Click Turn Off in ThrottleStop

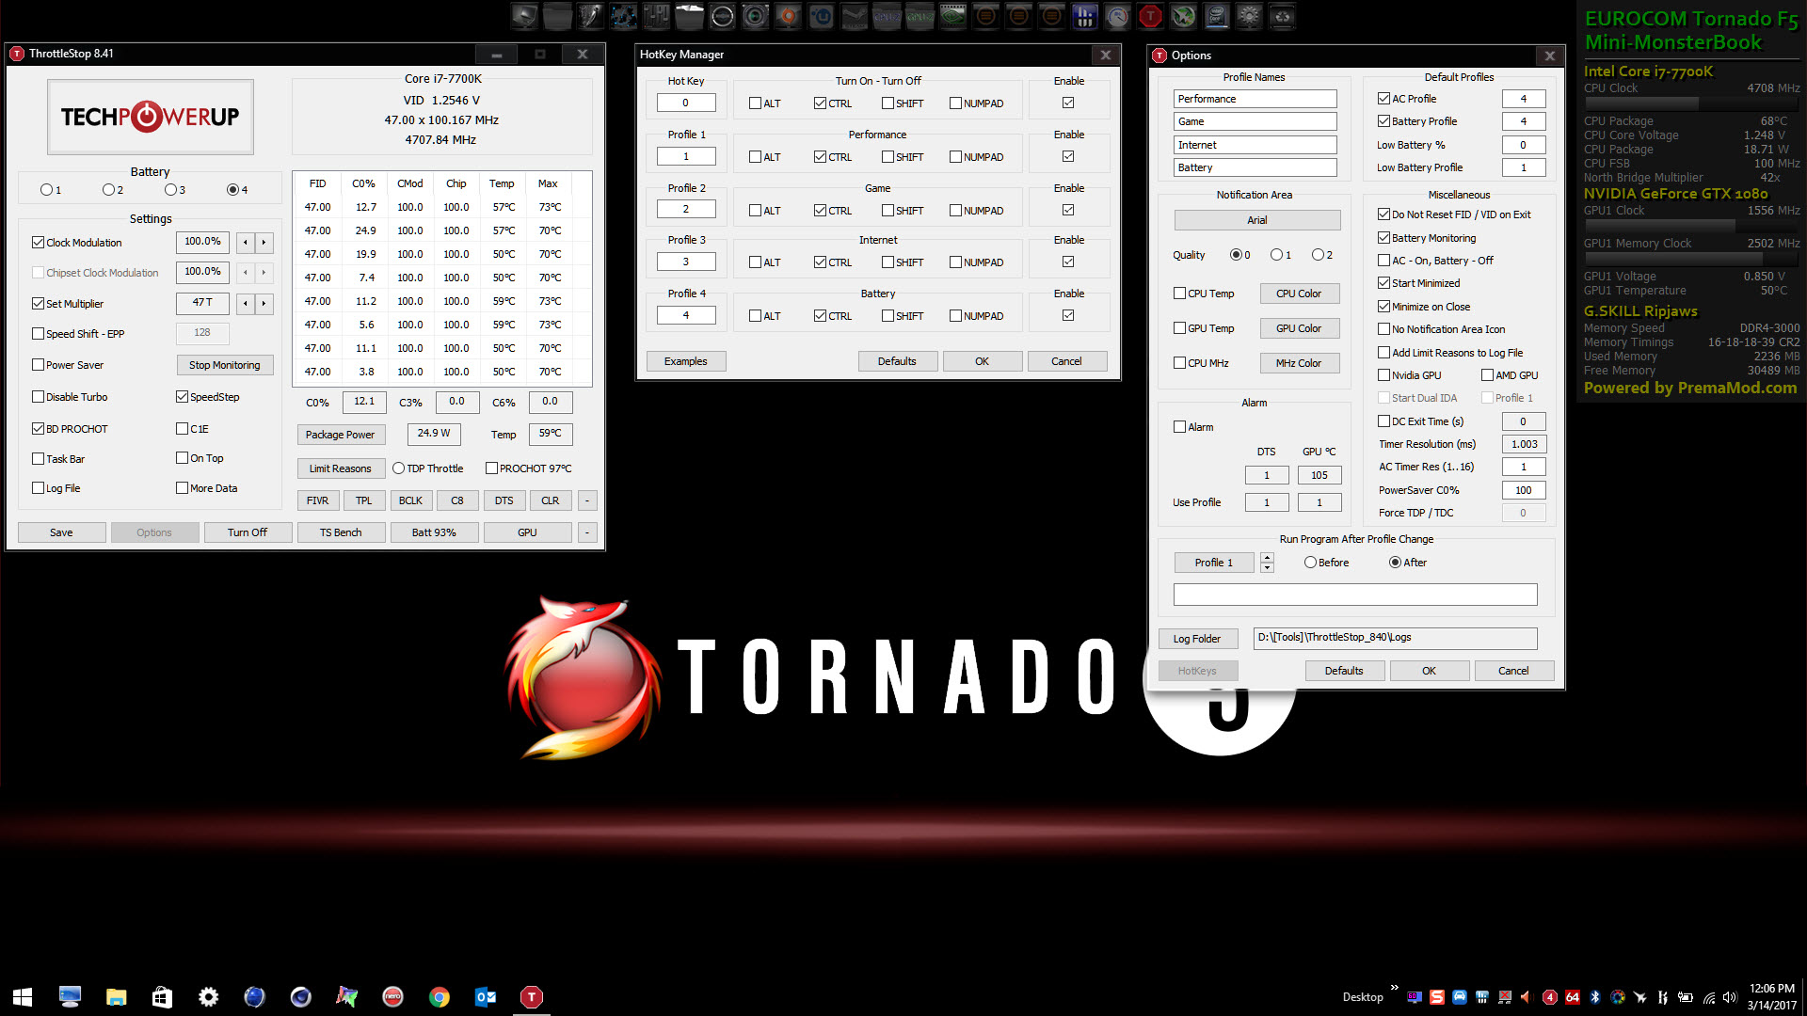pyautogui.click(x=248, y=532)
